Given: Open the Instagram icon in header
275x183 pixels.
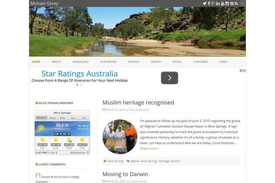Looking at the screenshot, I should [x=227, y=4].
